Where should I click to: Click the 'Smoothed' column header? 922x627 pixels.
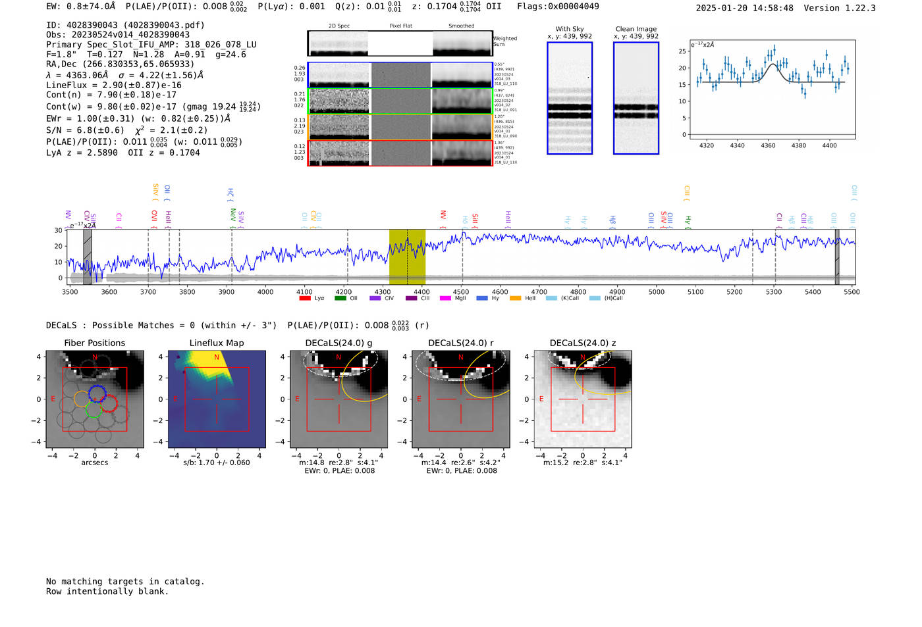pos(462,26)
